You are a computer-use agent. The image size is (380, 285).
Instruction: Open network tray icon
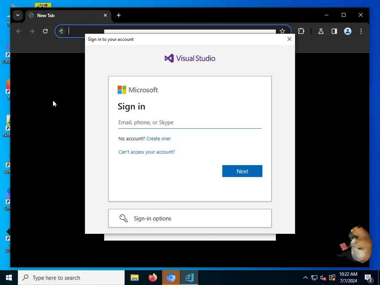pos(314,278)
